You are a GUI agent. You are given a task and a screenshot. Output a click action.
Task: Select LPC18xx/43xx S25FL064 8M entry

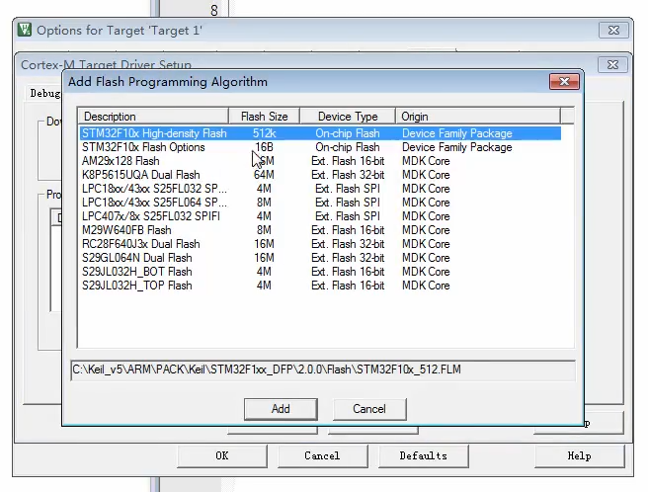(x=320, y=203)
